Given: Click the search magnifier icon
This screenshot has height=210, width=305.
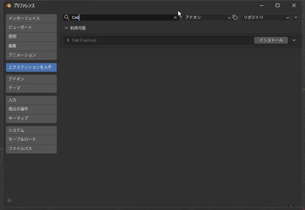Looking at the screenshot, I should pos(67,17).
